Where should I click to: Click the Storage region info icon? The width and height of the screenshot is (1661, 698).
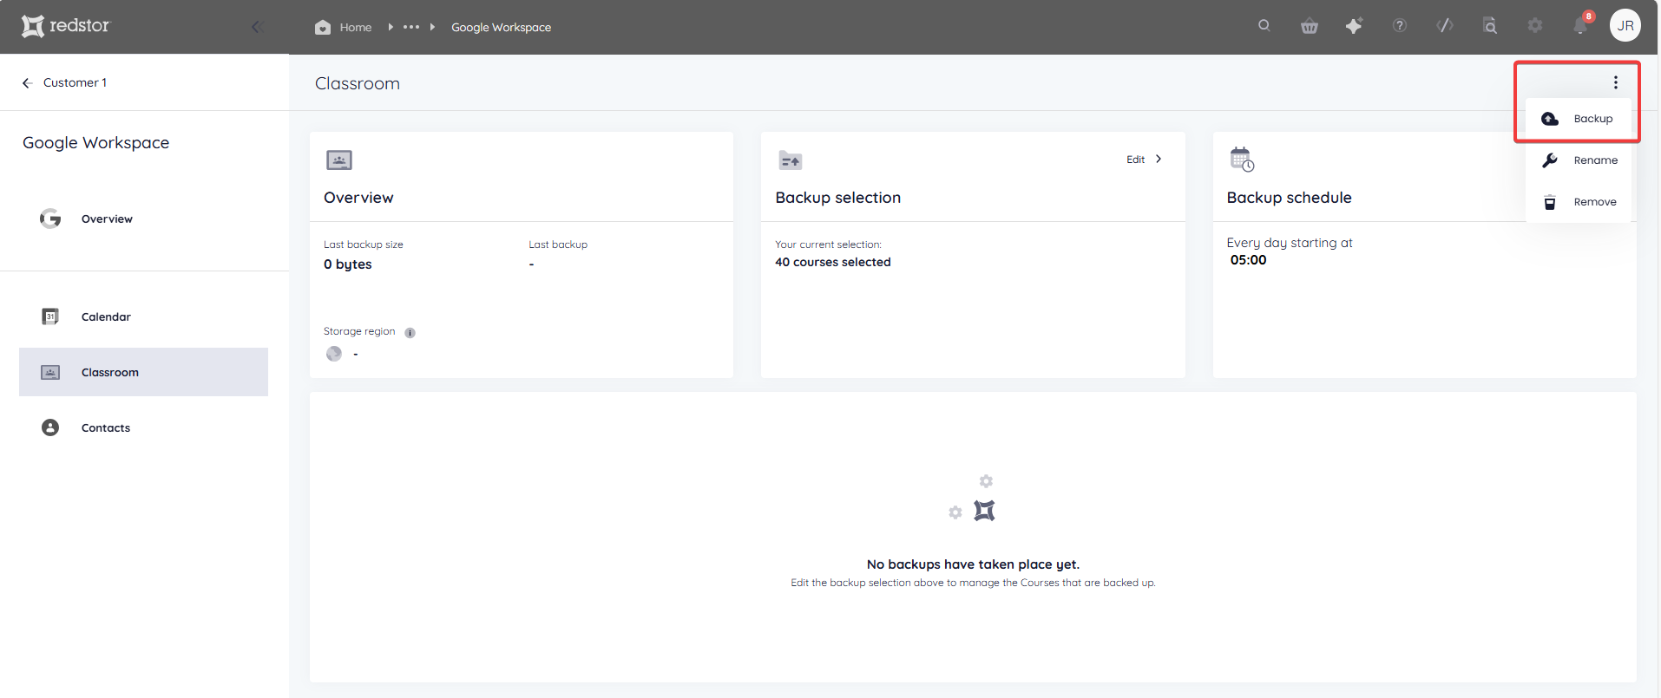[410, 333]
